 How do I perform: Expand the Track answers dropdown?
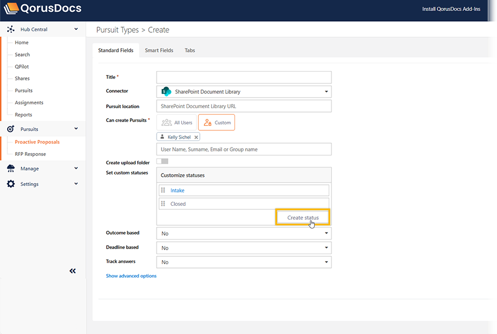(x=244, y=262)
